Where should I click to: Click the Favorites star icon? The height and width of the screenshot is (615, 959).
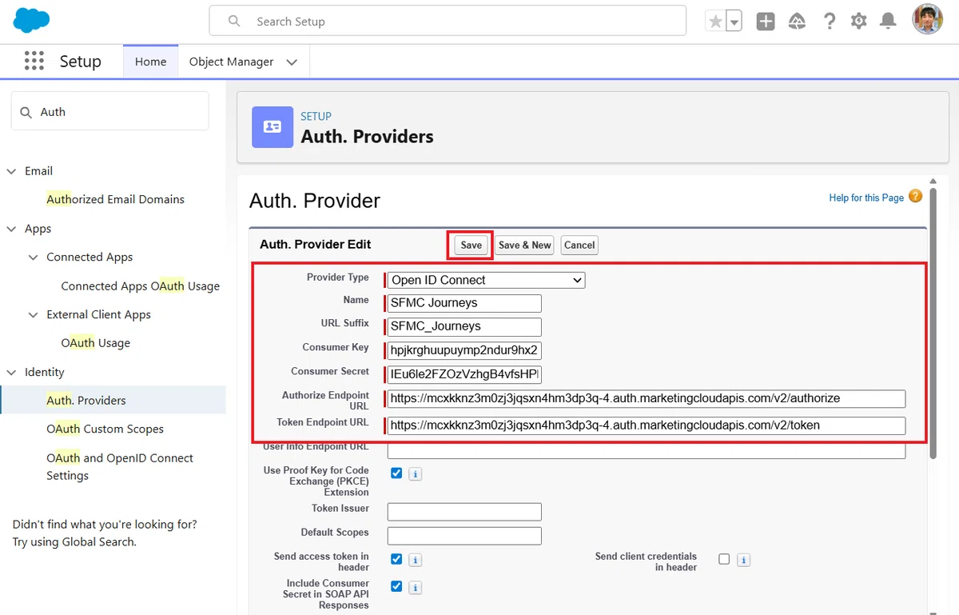tap(715, 22)
